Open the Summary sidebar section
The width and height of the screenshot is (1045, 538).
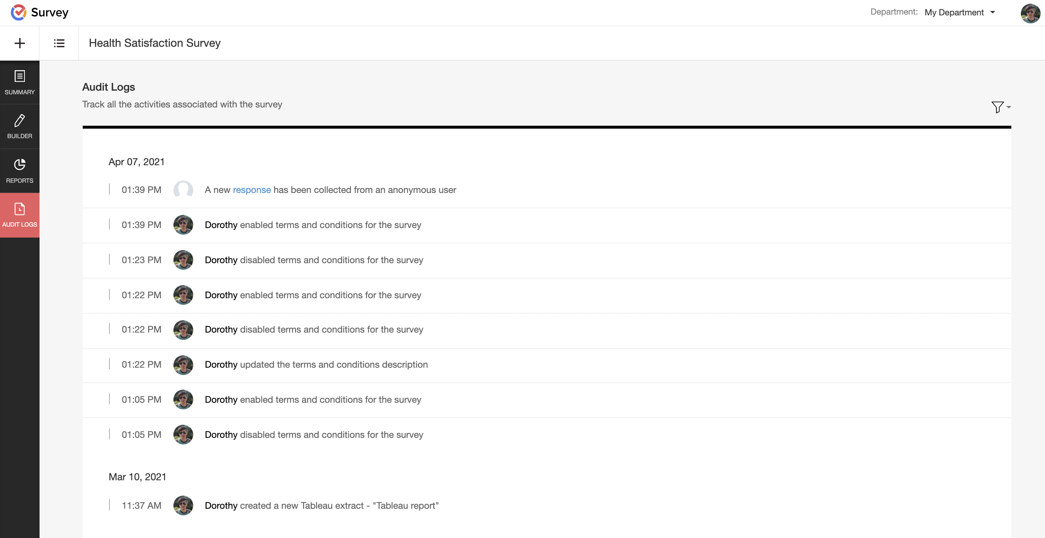point(19,83)
